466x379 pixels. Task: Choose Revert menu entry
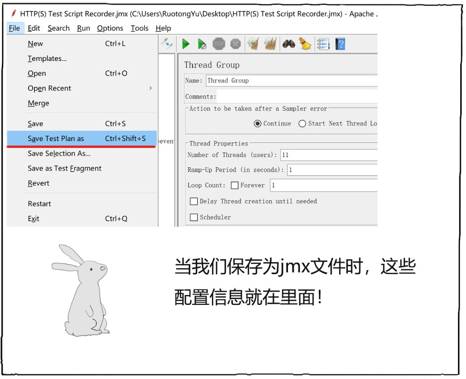82,183
